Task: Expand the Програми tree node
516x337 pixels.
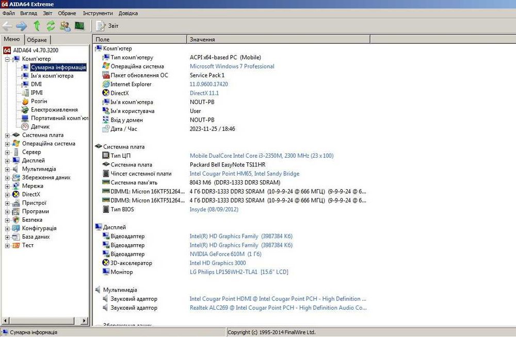Action: coord(7,212)
